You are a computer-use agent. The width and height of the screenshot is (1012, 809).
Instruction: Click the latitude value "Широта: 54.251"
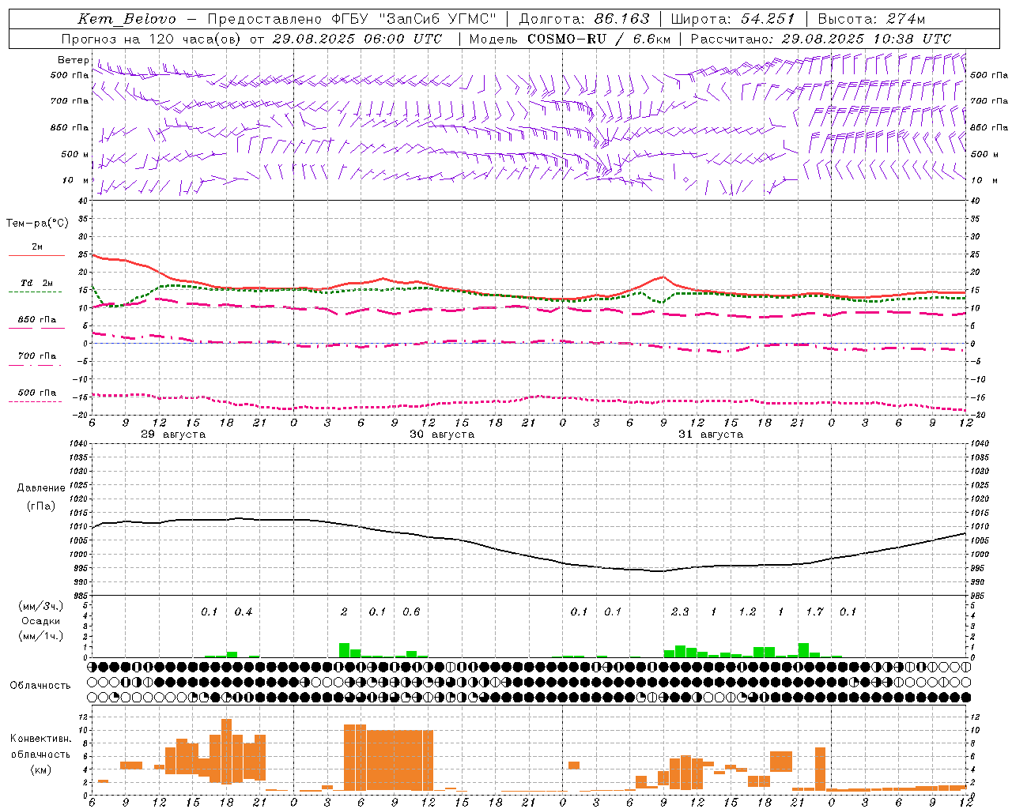pyautogui.click(x=733, y=19)
